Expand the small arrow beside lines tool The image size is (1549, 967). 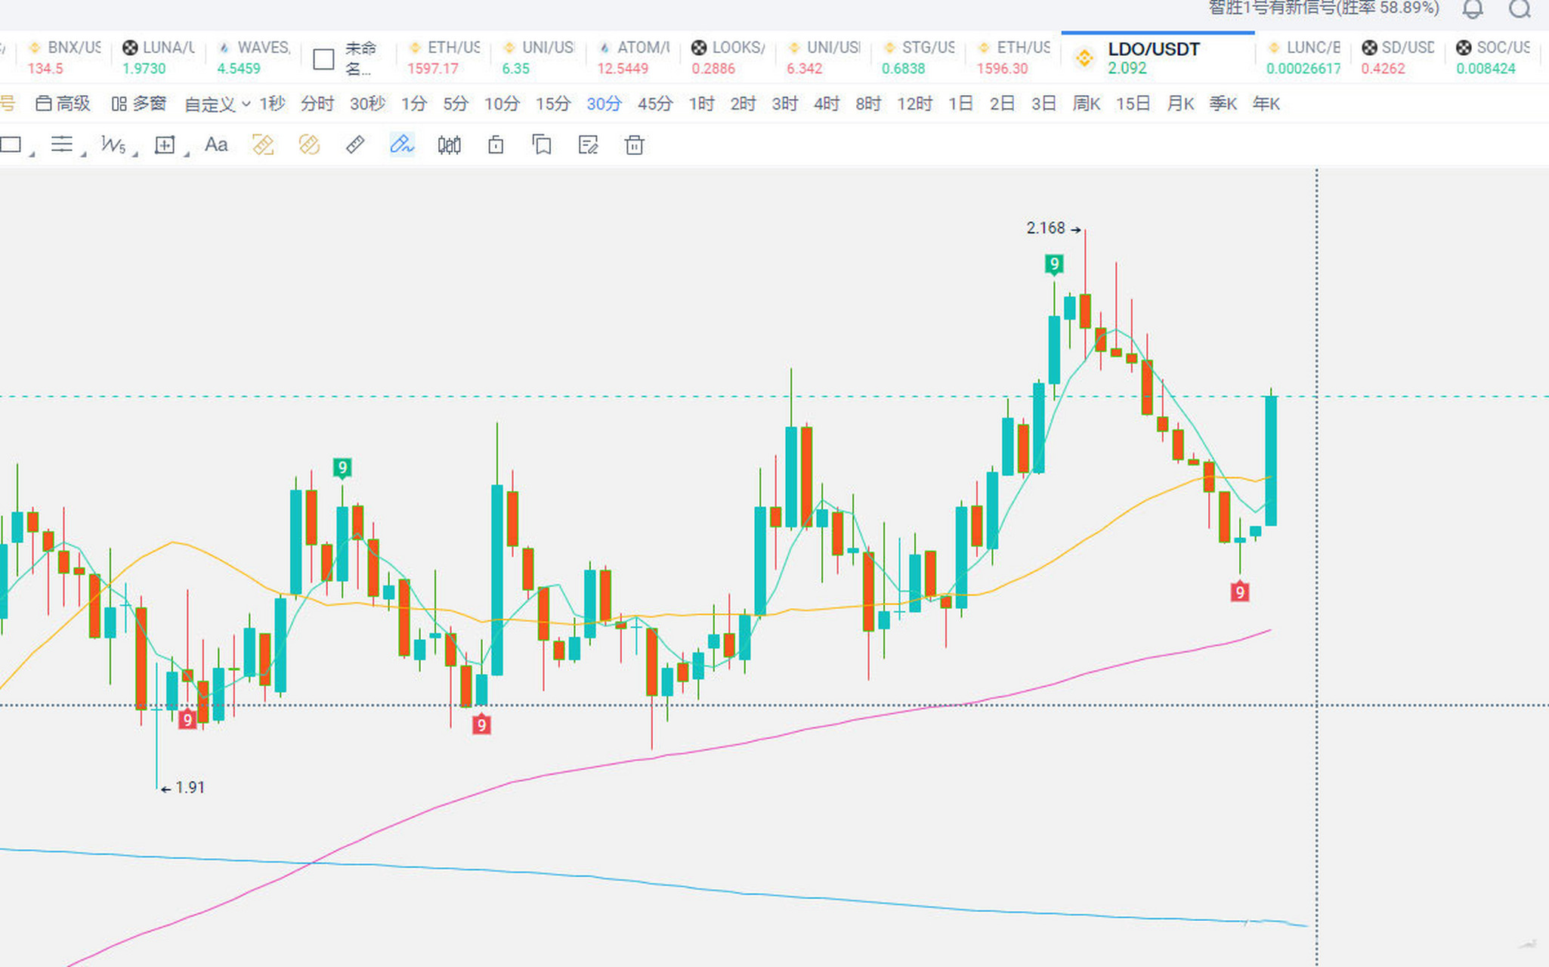83,154
